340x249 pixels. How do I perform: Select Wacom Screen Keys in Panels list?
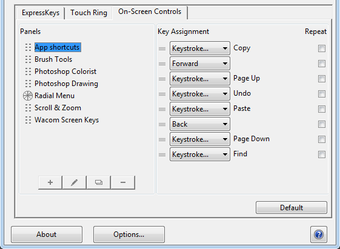67,120
